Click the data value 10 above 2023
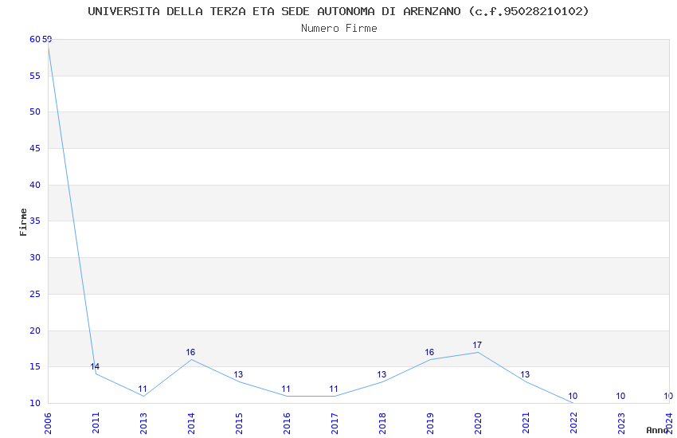The width and height of the screenshot is (677, 438). point(620,396)
